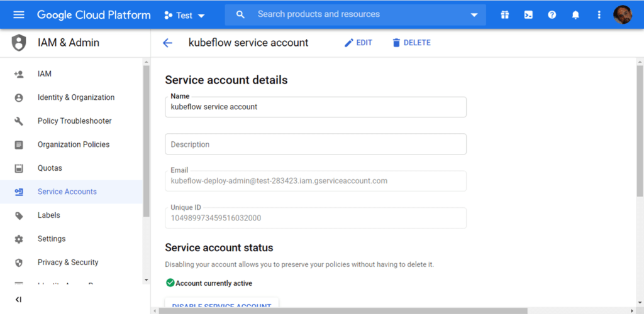Click the IAM & Admin shield icon
Image resolution: width=644 pixels, height=314 pixels.
(19, 43)
